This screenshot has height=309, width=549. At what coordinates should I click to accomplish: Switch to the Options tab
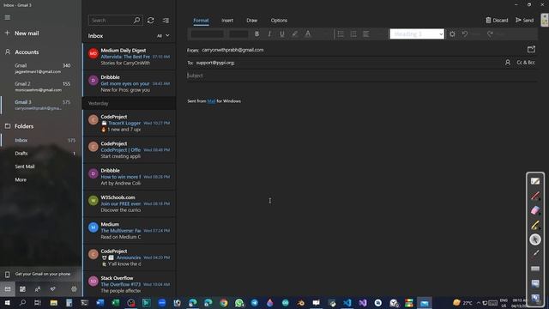click(x=279, y=21)
